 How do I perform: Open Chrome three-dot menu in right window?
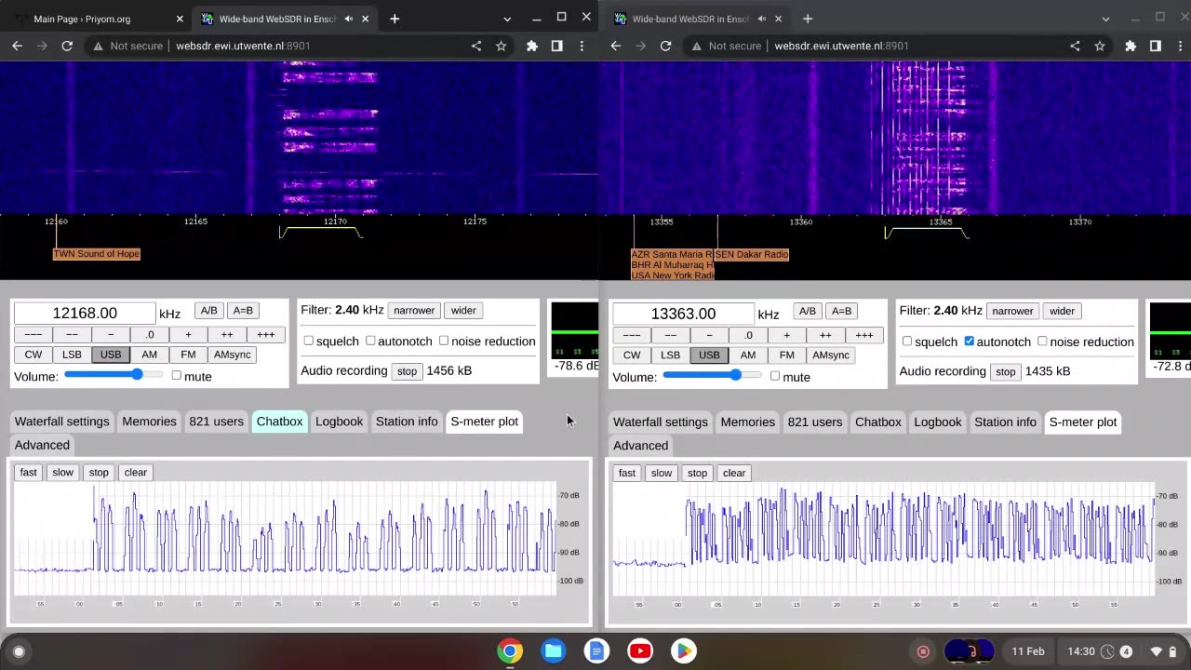click(x=1180, y=46)
